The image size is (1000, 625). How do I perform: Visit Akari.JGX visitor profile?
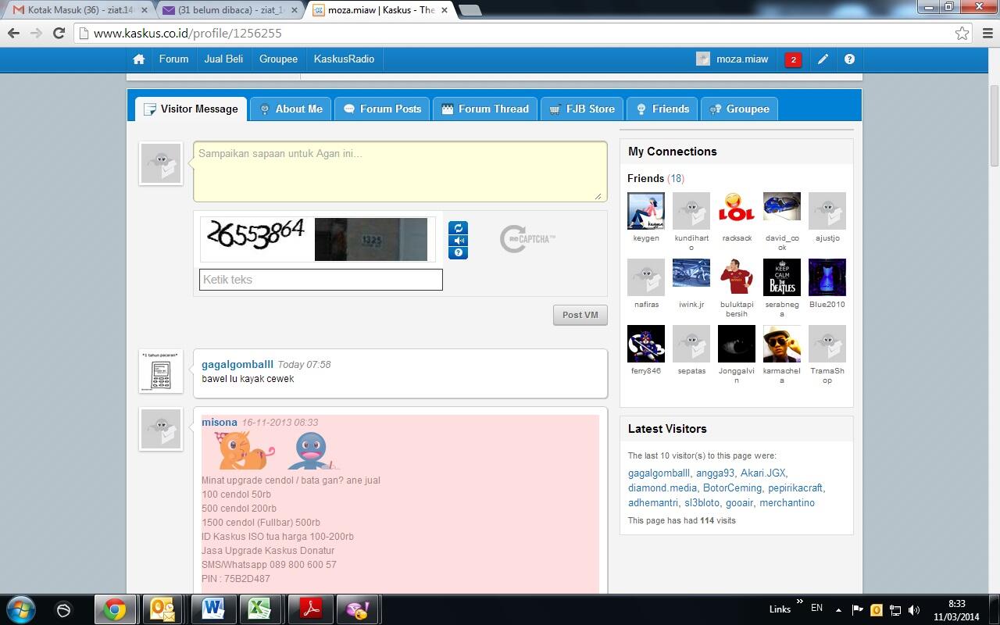coord(762,473)
